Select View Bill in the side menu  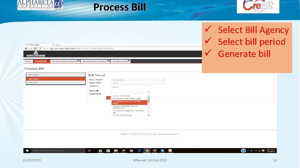[x=56, y=82]
